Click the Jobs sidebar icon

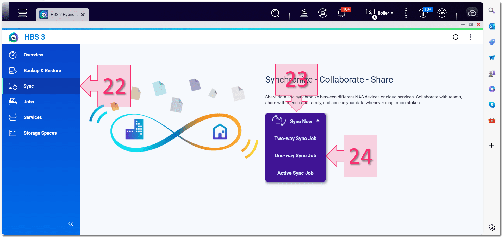point(13,102)
